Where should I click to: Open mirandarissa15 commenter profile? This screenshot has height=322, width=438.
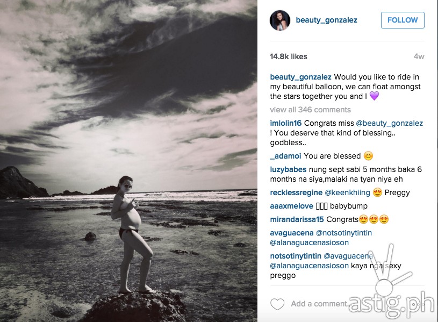pyautogui.click(x=297, y=219)
